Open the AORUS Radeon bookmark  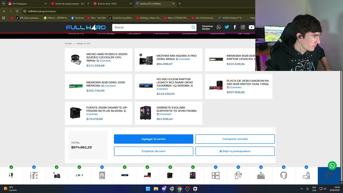(x=230, y=18)
